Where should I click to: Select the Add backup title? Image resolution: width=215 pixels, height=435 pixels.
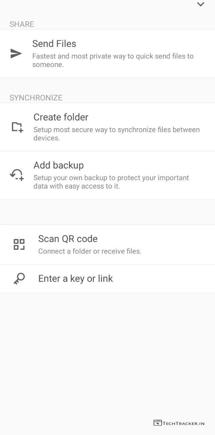click(x=58, y=166)
